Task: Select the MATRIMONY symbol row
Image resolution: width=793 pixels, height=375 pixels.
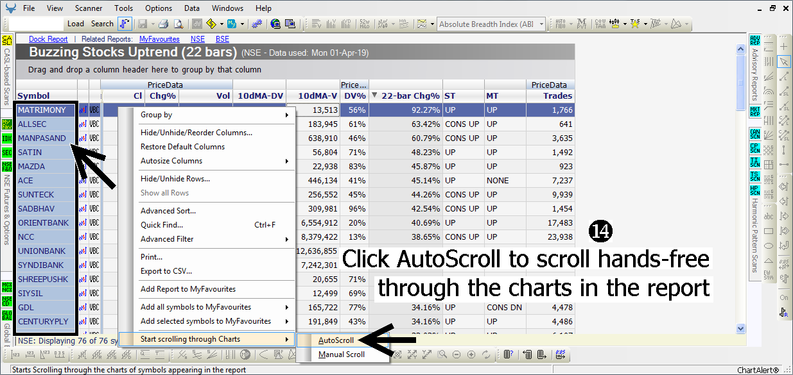Action: (46, 110)
